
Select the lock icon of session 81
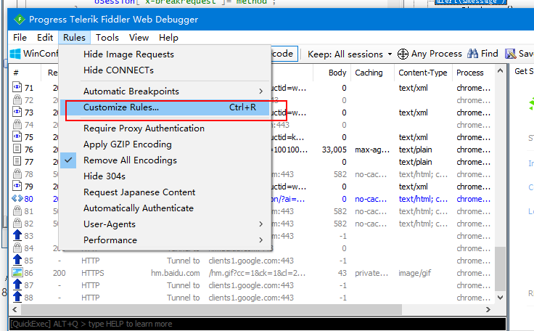(x=17, y=211)
